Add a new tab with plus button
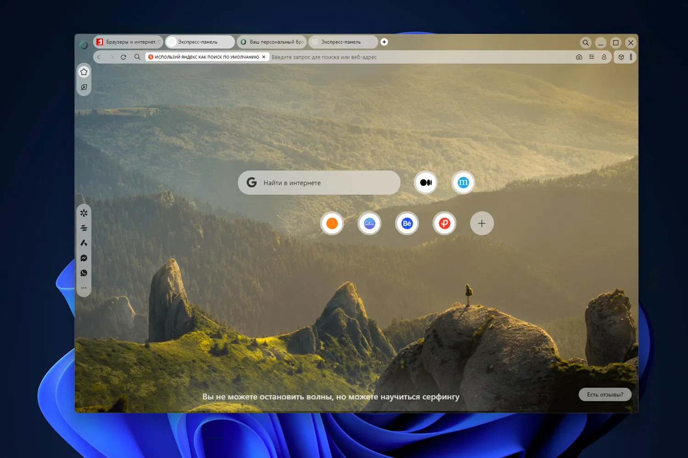Screen dimensions: 688x458 click(384, 42)
